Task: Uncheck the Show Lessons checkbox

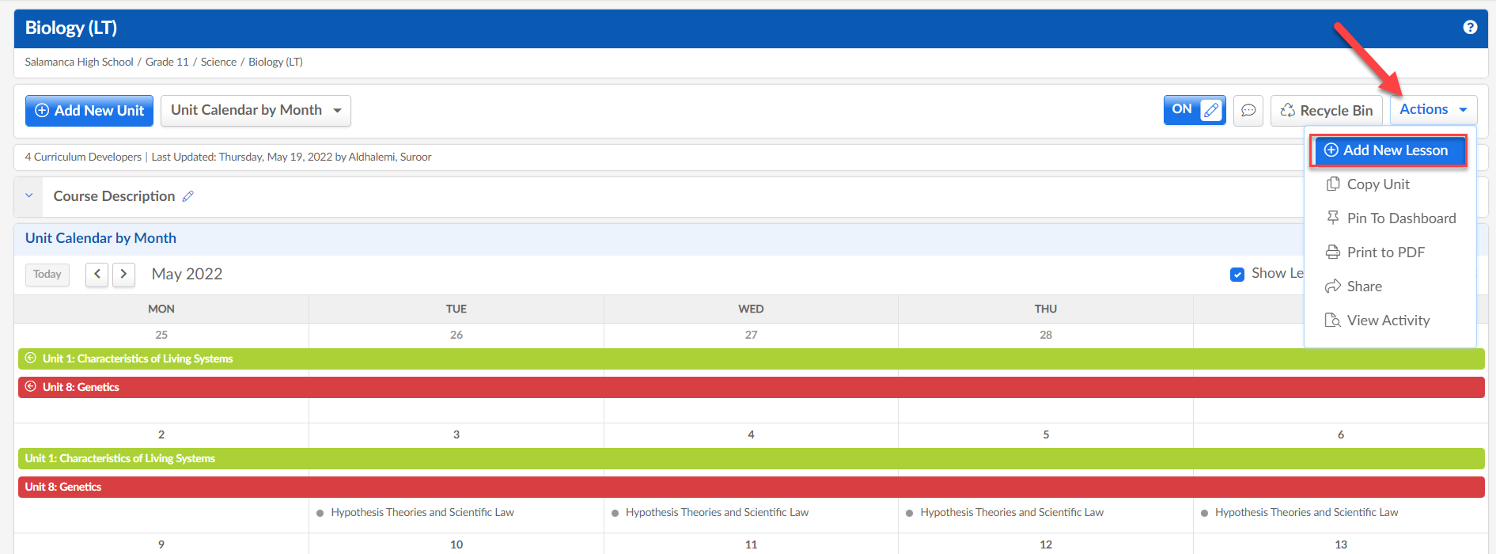Action: click(1237, 274)
